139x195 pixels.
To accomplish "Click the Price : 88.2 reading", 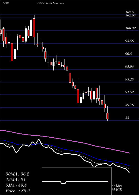I will [x=18, y=191].
